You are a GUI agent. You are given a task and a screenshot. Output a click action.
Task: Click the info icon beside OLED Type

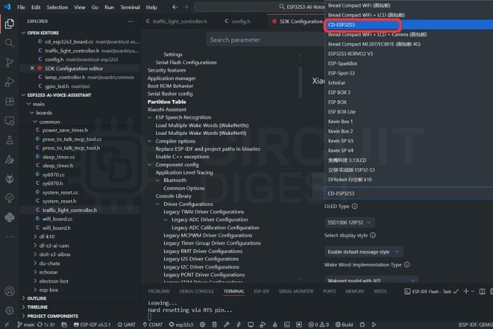pyautogui.click(x=355, y=206)
